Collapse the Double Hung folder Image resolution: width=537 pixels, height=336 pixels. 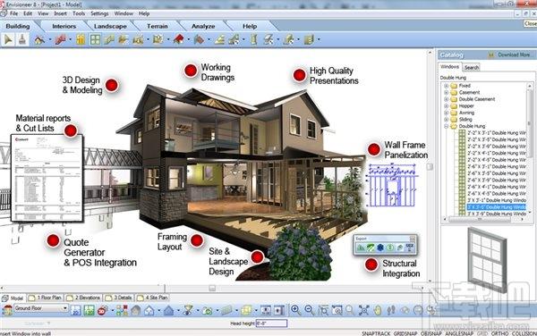pos(447,126)
